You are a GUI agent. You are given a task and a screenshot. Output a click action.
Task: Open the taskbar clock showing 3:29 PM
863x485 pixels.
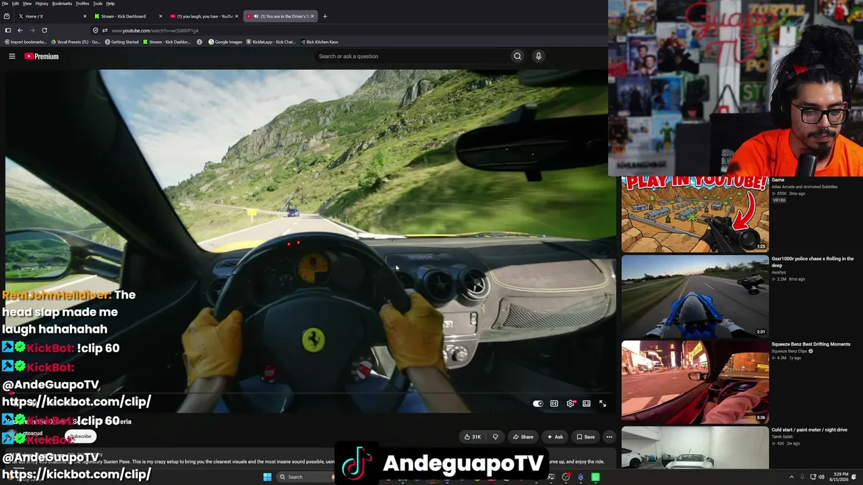839,477
